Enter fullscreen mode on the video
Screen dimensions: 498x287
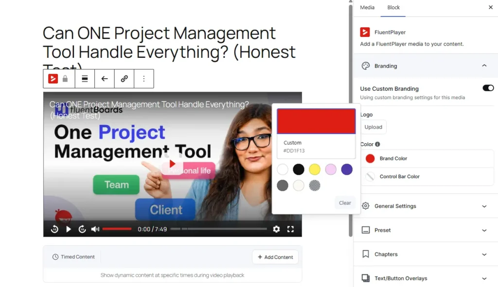290,229
